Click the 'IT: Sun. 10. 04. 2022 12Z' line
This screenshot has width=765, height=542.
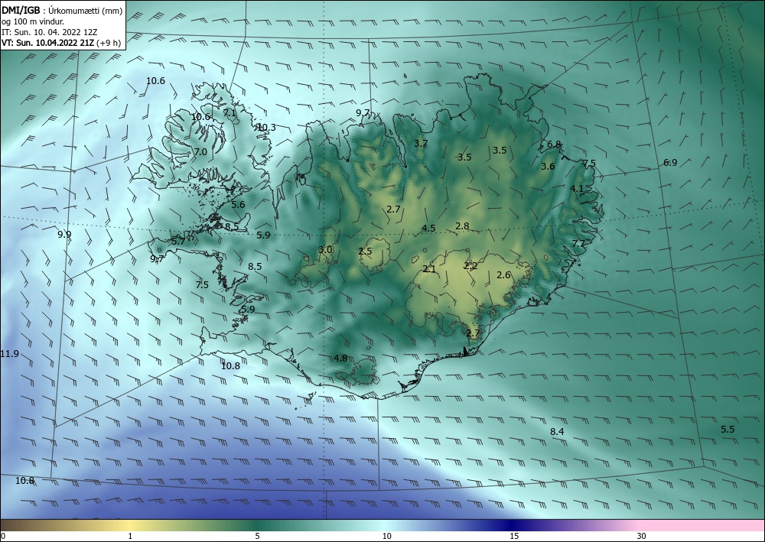point(49,31)
